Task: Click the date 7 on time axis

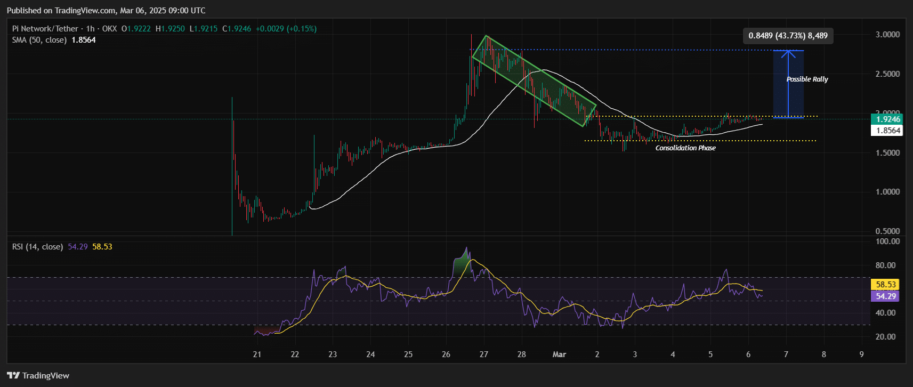Action: point(786,354)
